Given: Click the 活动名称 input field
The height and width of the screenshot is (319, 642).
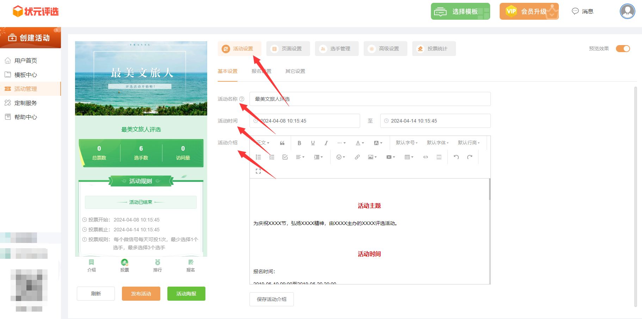Looking at the screenshot, I should pos(370,99).
